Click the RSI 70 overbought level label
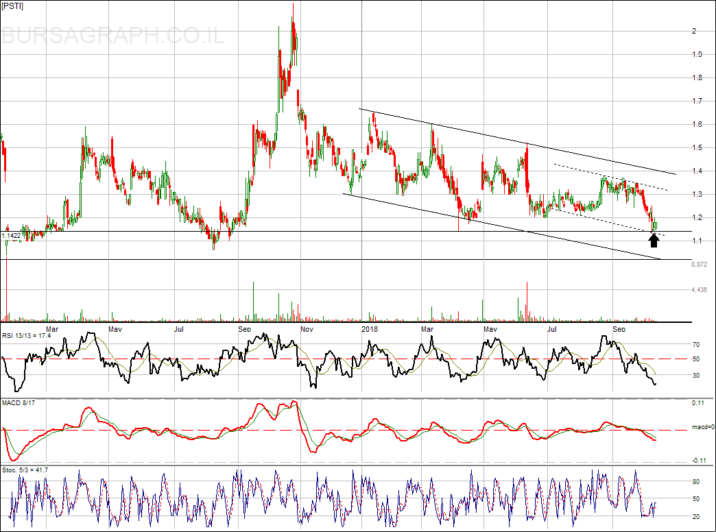The image size is (716, 532). pos(695,345)
